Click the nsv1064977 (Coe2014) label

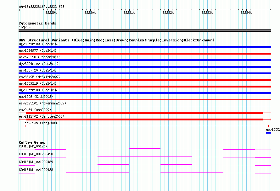(x=38, y=50)
